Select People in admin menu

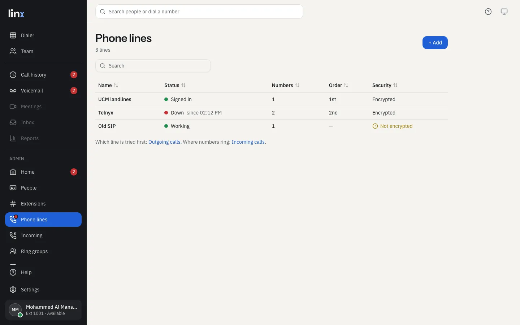pos(43,188)
